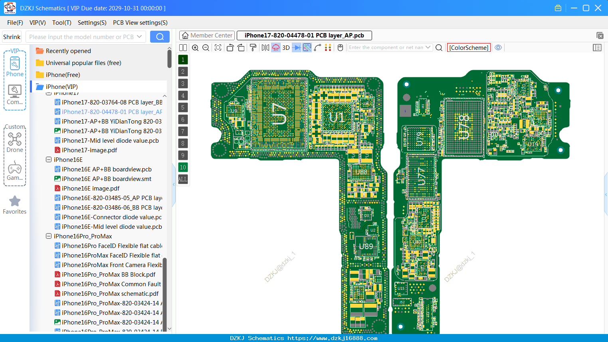
Task: Open the right side panel icon
Action: [x=597, y=47]
